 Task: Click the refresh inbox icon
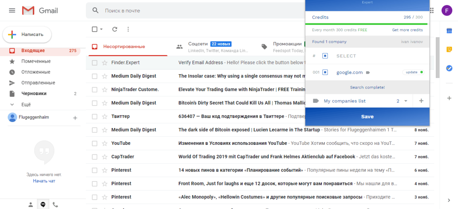point(114,29)
